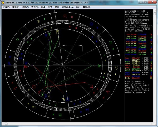Click the blue Neptune trident glyph near Asc
Image resolution: width=158 pixels, height=127 pixels.
(26, 63)
